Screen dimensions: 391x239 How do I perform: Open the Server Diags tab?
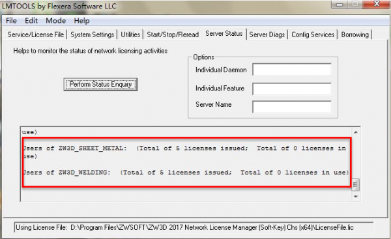click(267, 35)
